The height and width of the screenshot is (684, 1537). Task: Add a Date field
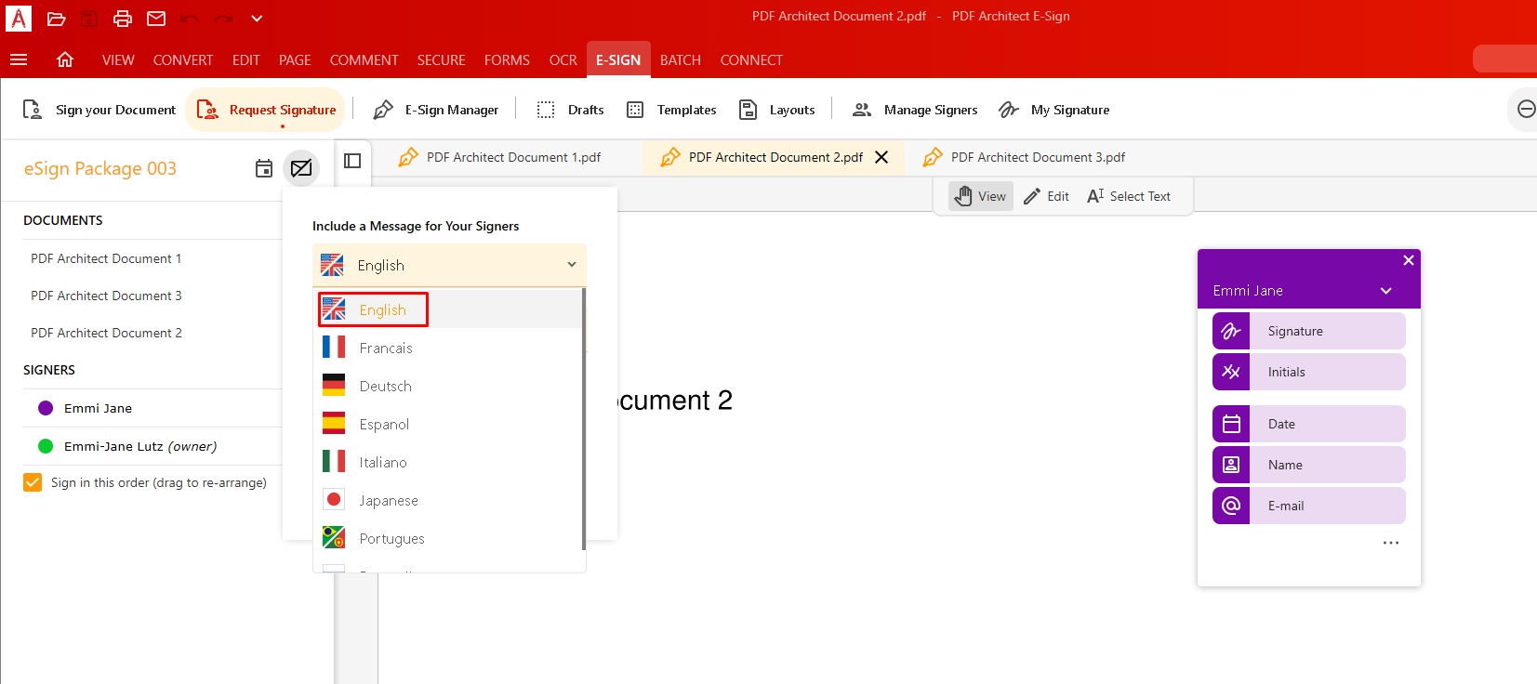pyautogui.click(x=1309, y=424)
